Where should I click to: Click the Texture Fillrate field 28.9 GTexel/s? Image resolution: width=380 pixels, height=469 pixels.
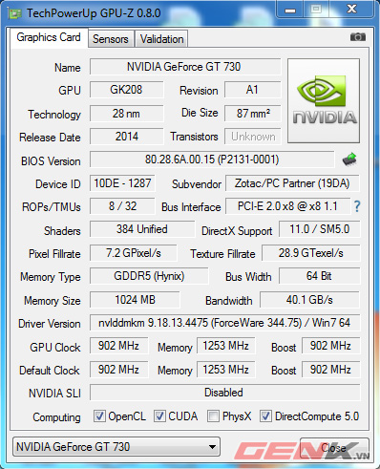click(x=311, y=253)
